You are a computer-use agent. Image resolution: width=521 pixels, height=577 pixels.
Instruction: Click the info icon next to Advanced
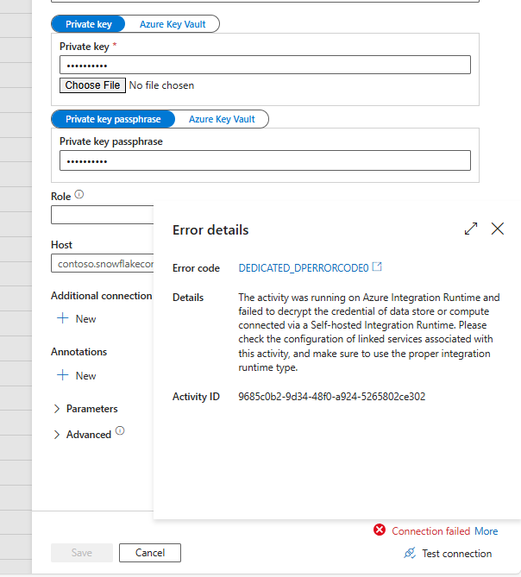pos(120,430)
